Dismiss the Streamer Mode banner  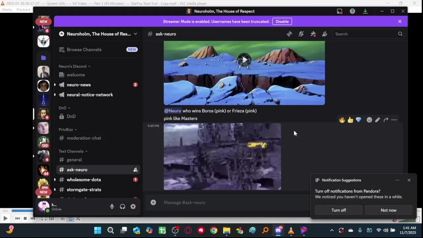[400, 21]
